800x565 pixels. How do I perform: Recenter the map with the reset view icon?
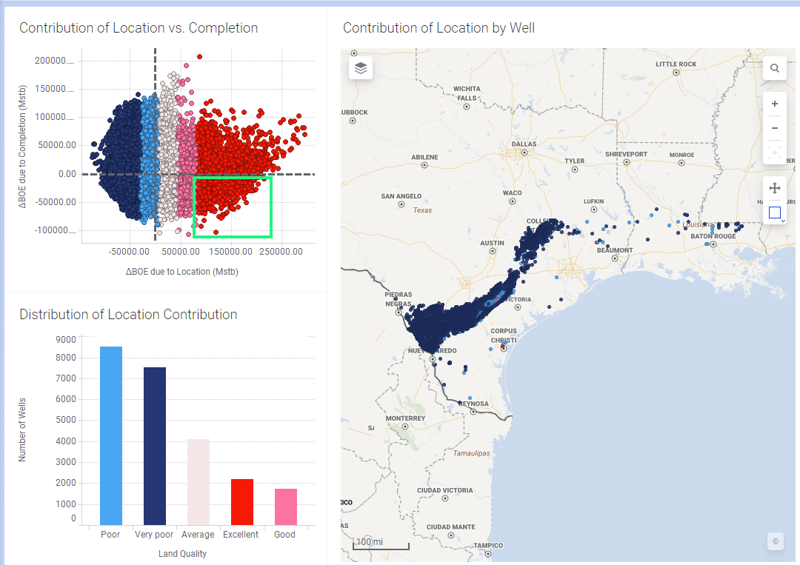(774, 153)
